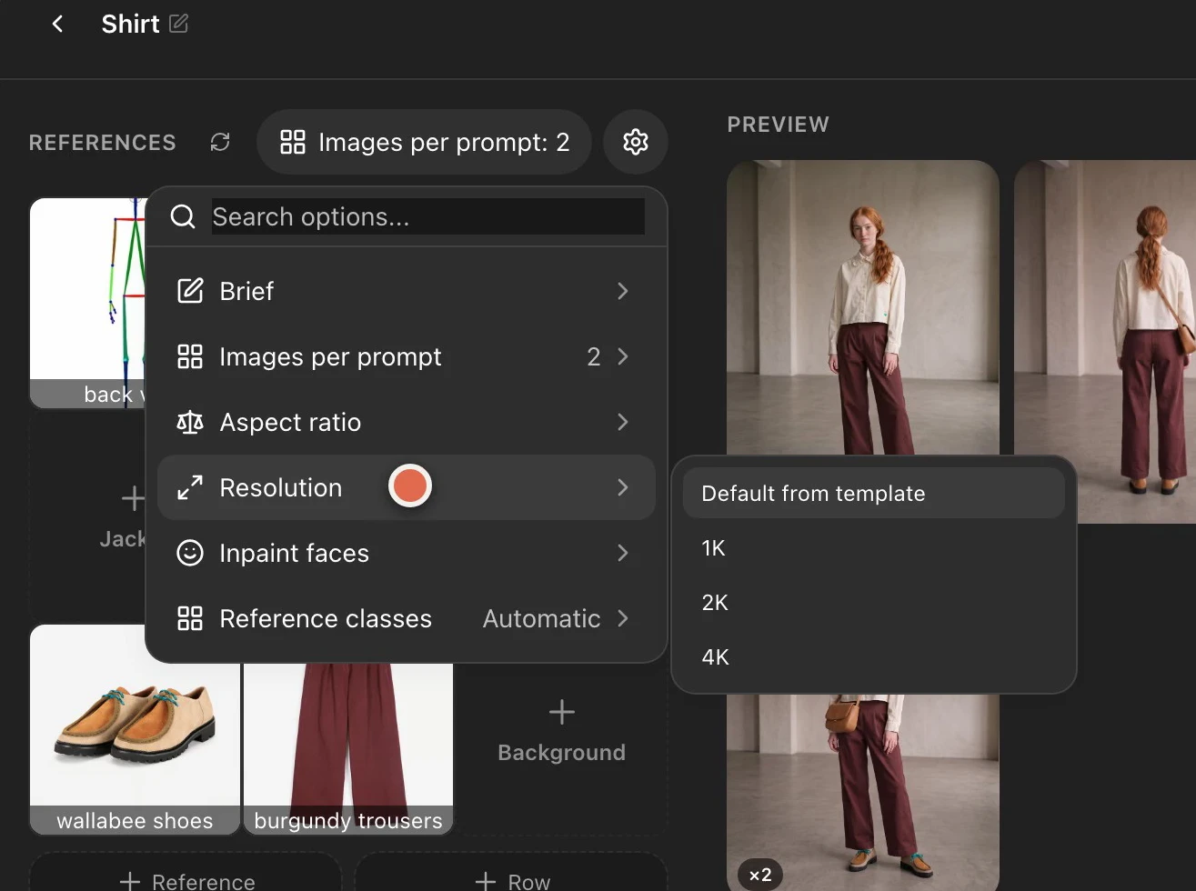The width and height of the screenshot is (1196, 891).
Task: Expand the Brief submenu chevron
Action: [x=623, y=291]
